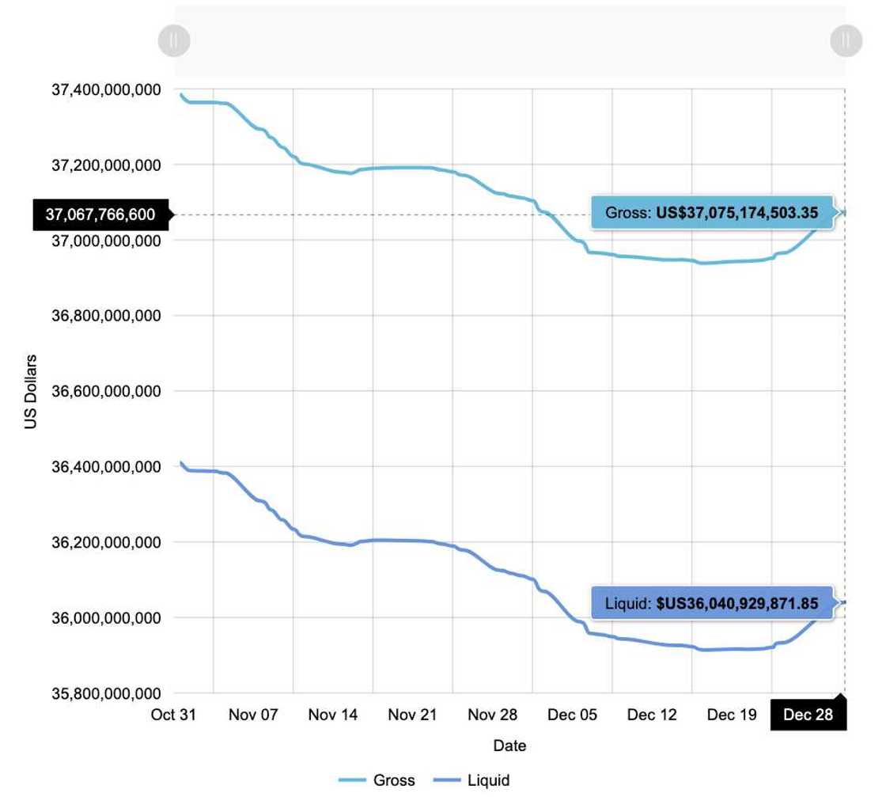Click the Liquid legend line swatch

click(446, 780)
